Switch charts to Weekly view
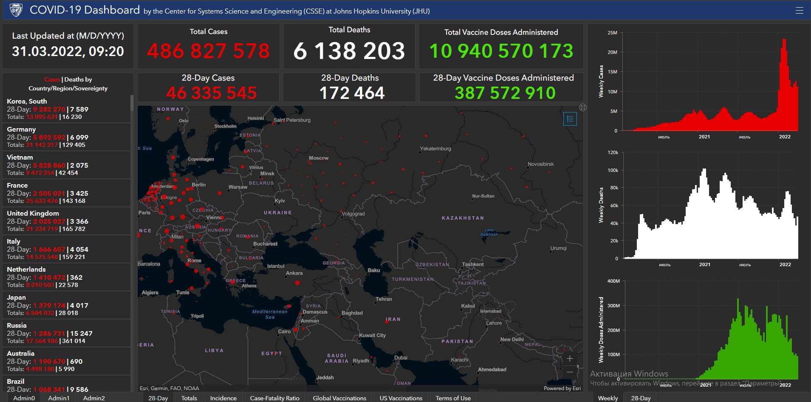The height and width of the screenshot is (402, 811). pos(608,398)
